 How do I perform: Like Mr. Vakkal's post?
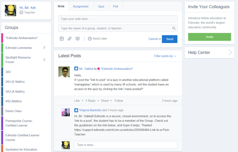[77, 101]
